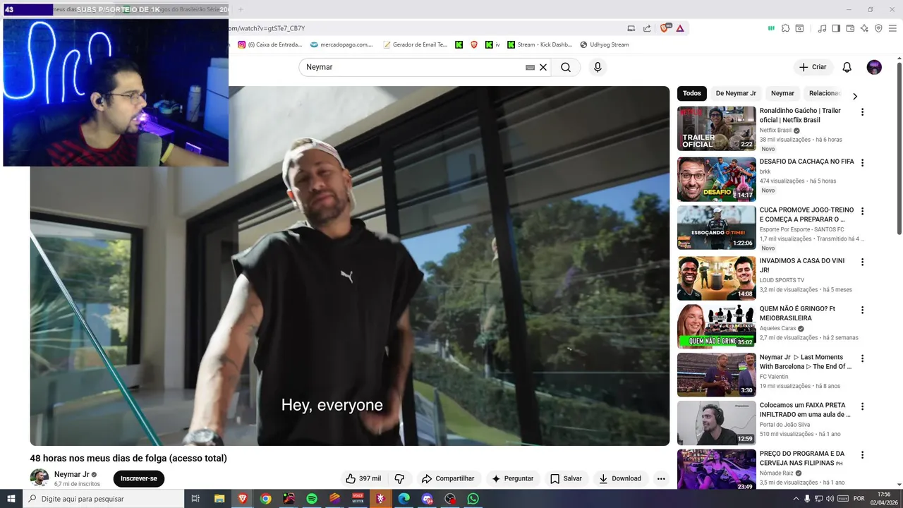The height and width of the screenshot is (508, 903).
Task: Open the Criar upload menu
Action: pyautogui.click(x=813, y=67)
